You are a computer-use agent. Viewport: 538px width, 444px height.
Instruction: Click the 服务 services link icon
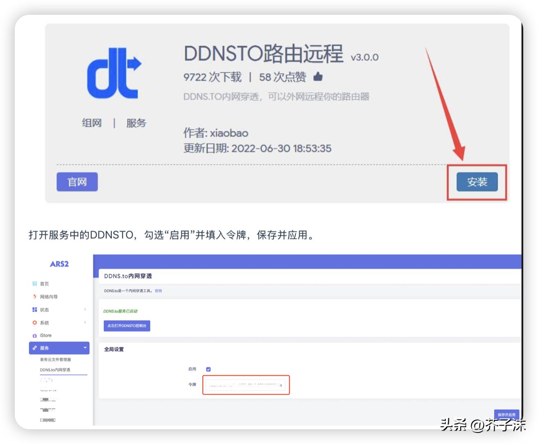pyautogui.click(x=35, y=348)
